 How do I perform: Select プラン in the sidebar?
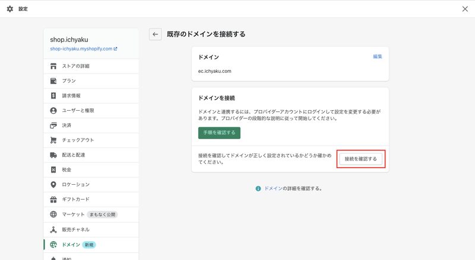click(x=91, y=81)
